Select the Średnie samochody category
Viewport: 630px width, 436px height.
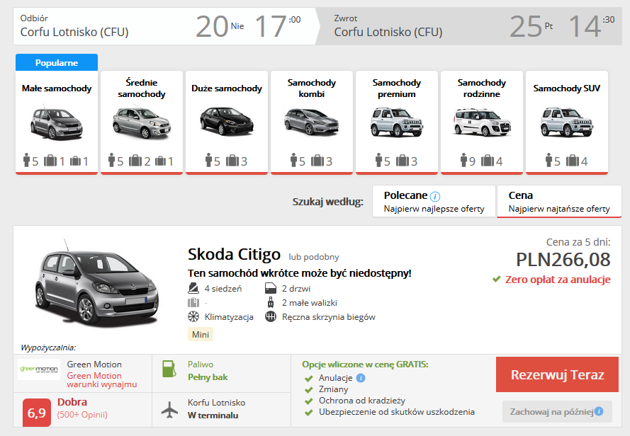pyautogui.click(x=142, y=122)
